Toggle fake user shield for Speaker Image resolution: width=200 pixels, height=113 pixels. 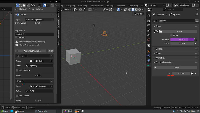click(x=197, y=21)
